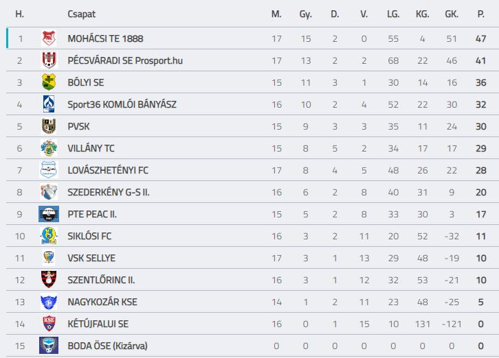Click the MOHÁCSI TE 1888 club crest

click(x=49, y=38)
